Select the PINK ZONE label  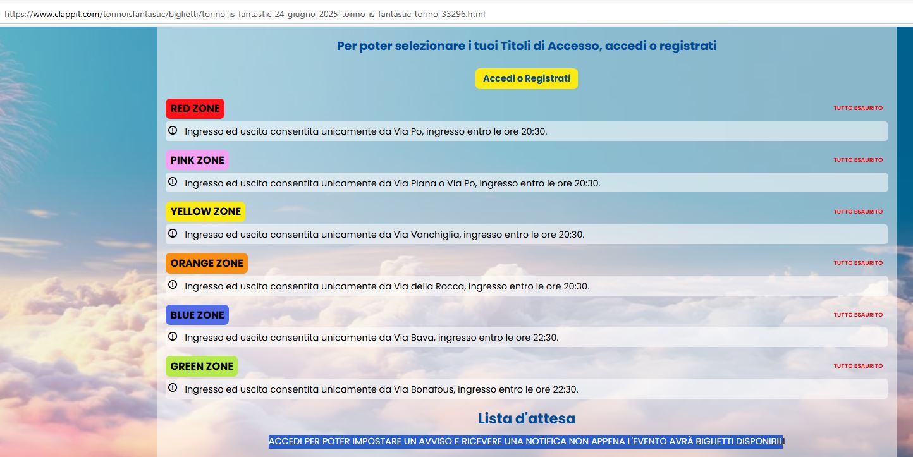(x=197, y=160)
